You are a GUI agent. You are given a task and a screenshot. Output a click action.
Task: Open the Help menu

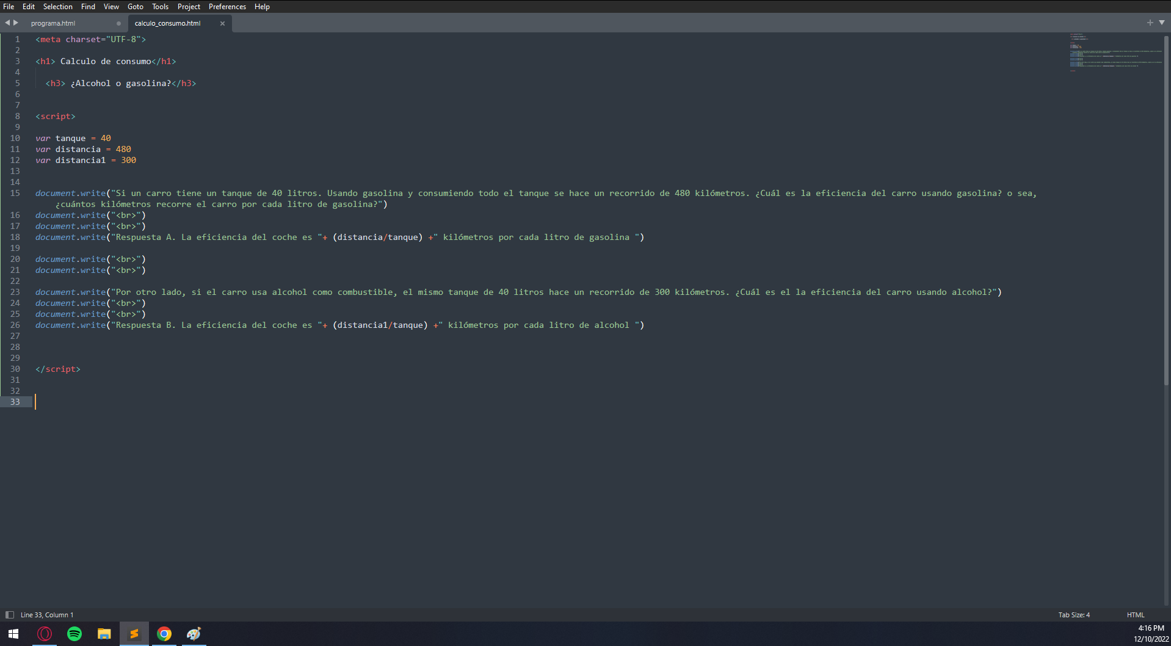262,7
